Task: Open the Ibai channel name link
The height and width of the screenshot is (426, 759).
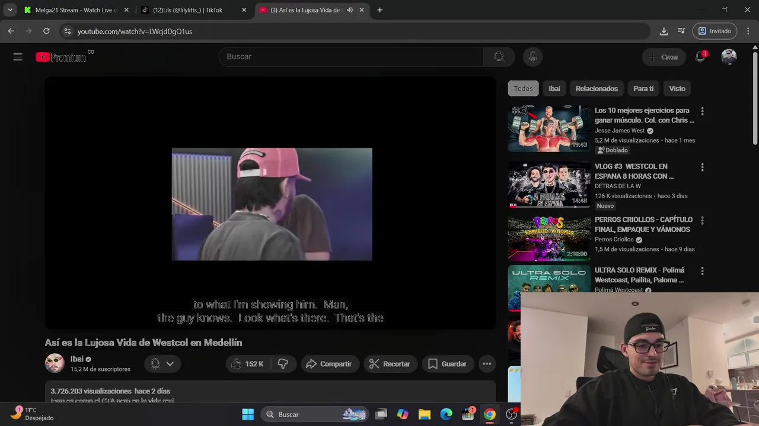Action: (77, 359)
